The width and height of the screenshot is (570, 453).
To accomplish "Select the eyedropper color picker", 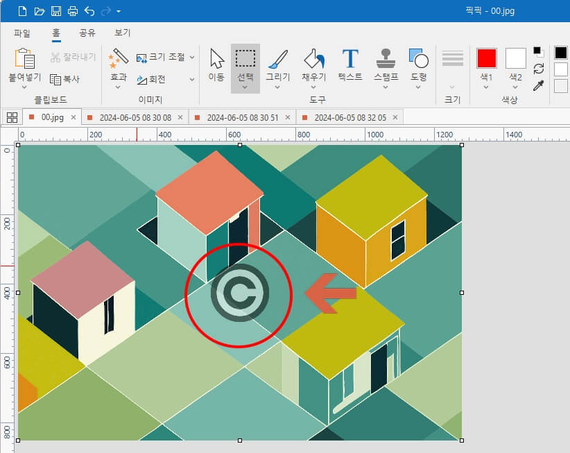I will (538, 85).
